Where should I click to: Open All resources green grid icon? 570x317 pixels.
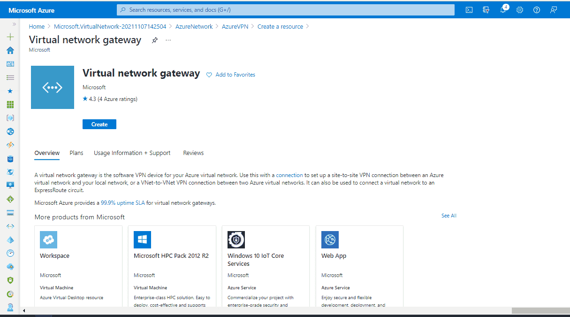(x=10, y=104)
